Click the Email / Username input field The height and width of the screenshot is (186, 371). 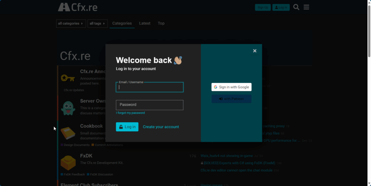[x=150, y=87]
